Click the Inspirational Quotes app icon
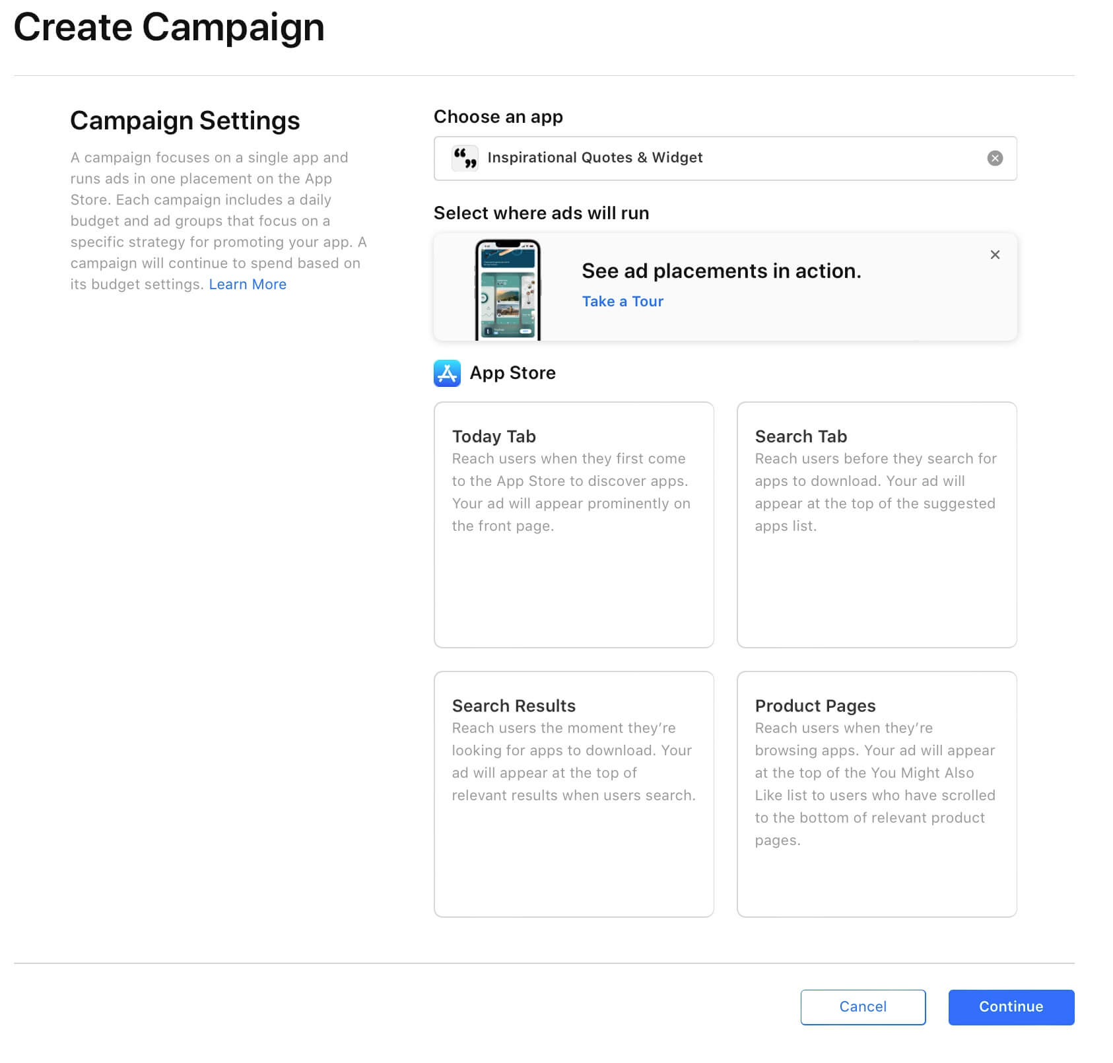Screen dimensions: 1113x1063 (x=464, y=158)
